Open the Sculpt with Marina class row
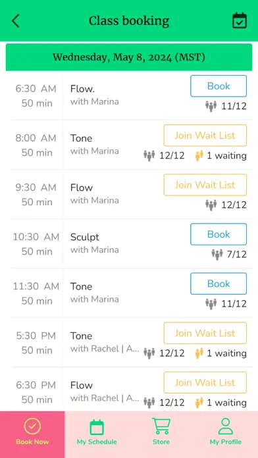Screen dimensions: 258x458 [132, 243]
